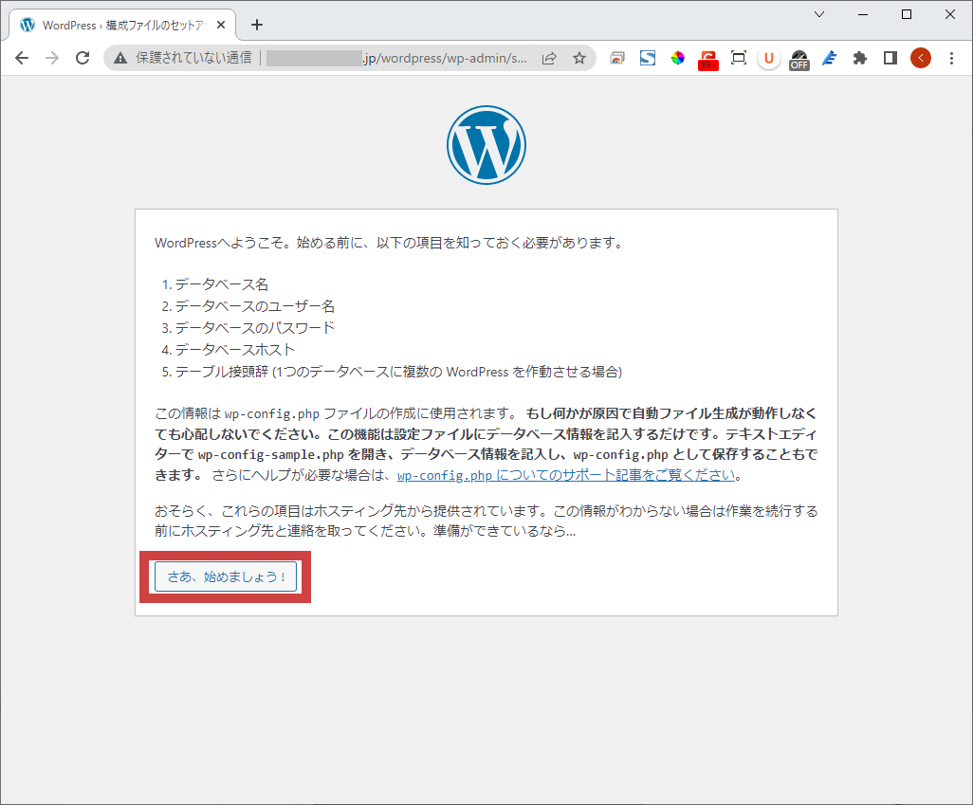Viewport: 973px width, 805px height.
Task: Open the red 99+ badge extension
Action: pos(708,60)
